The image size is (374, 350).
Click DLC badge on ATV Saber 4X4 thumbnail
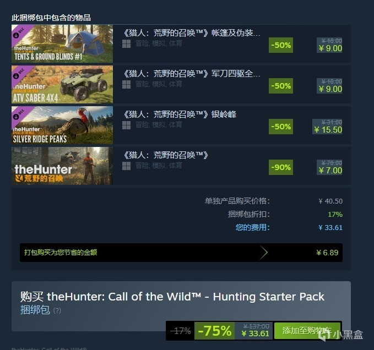[x=19, y=74]
